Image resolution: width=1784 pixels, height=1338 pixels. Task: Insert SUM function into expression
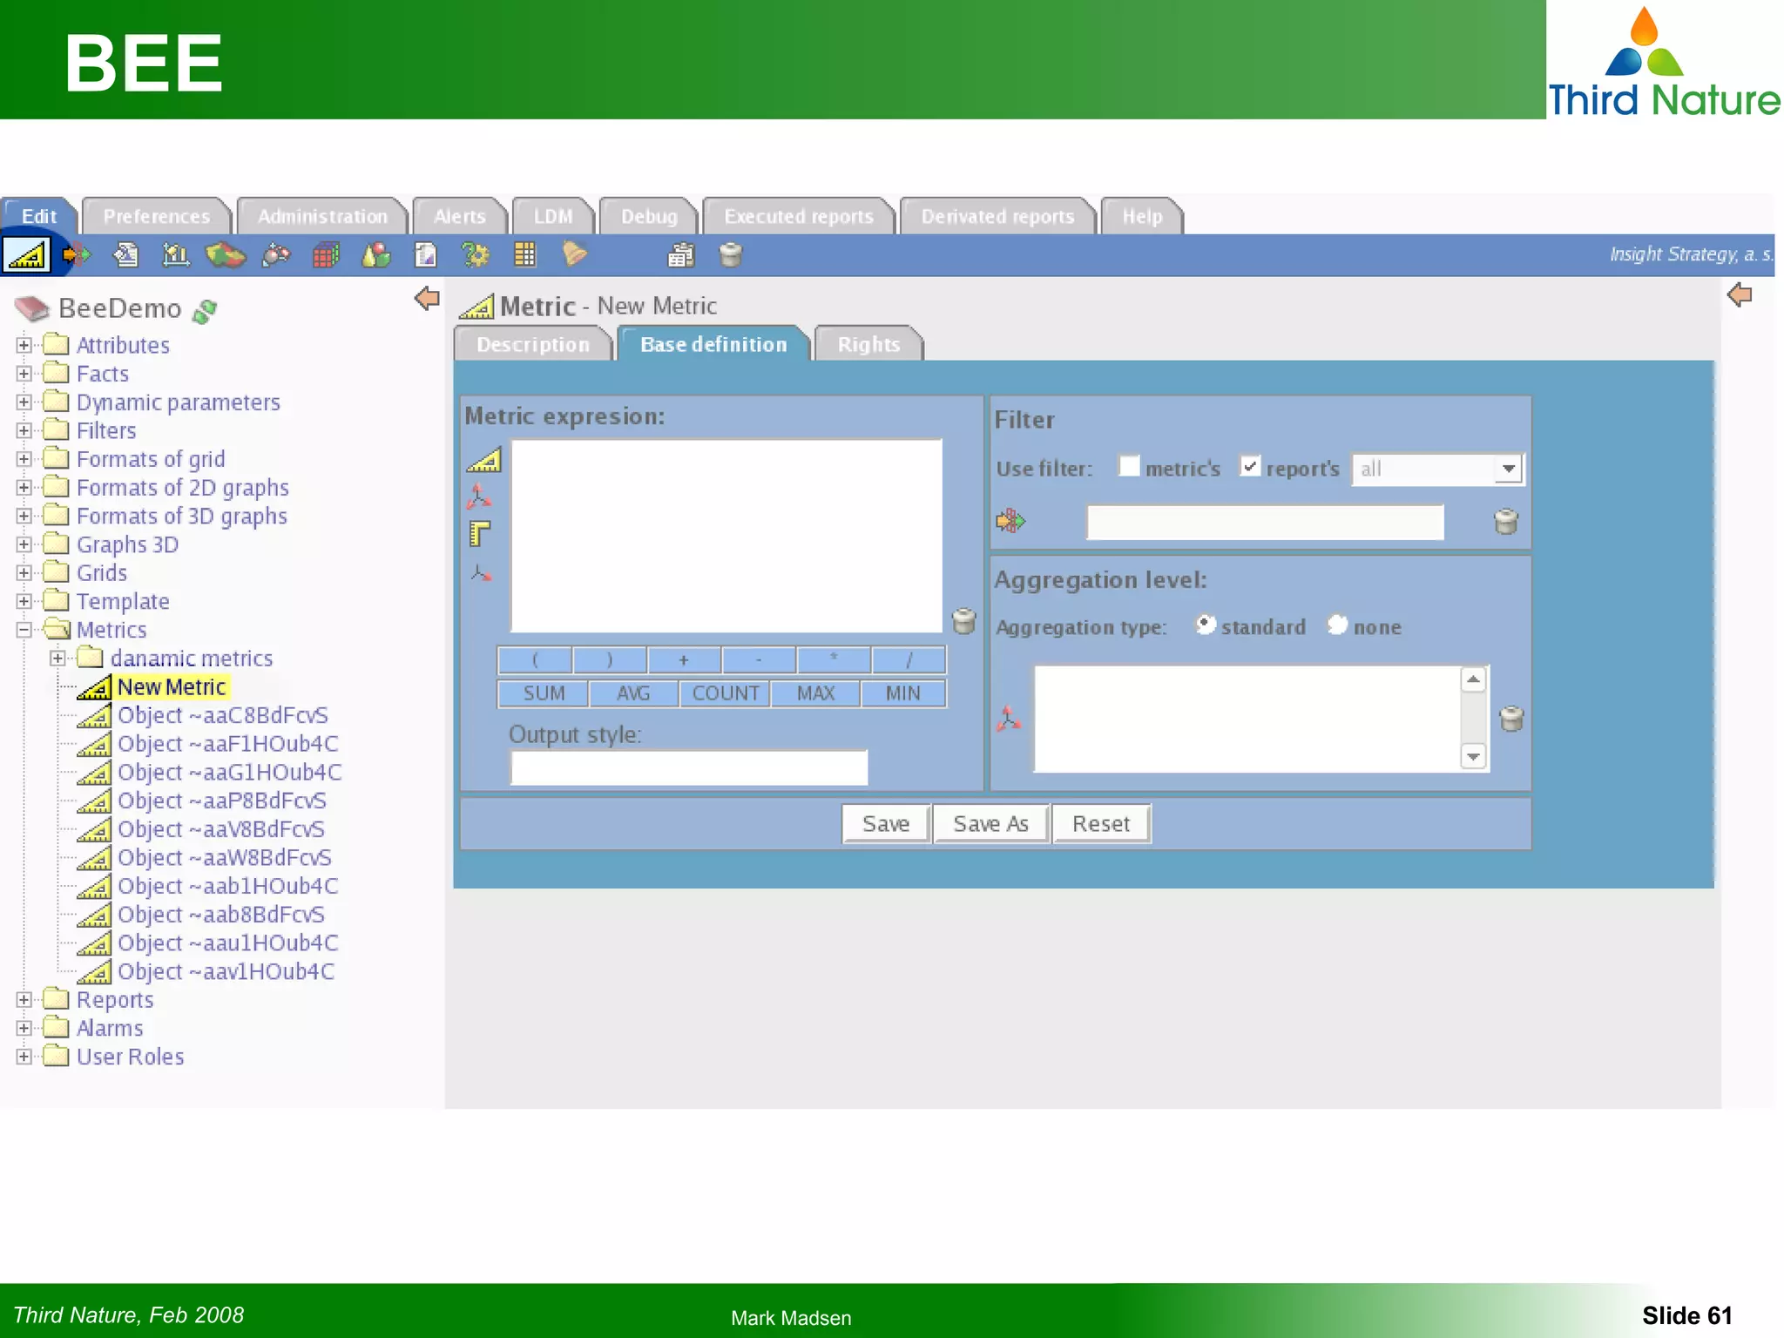pyautogui.click(x=544, y=693)
